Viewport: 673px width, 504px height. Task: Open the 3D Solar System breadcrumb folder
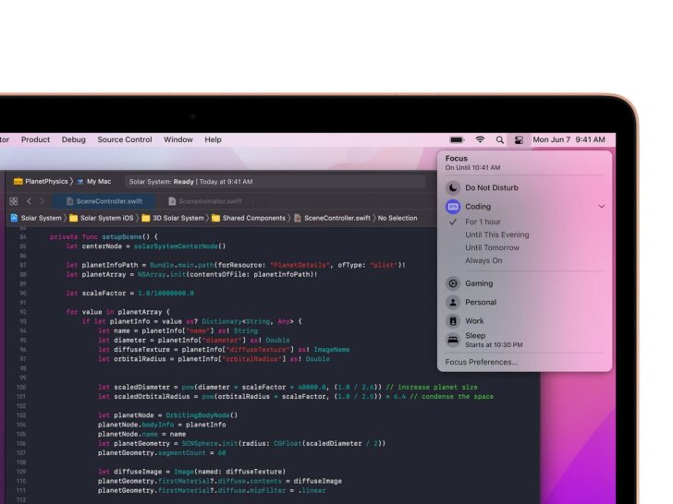click(x=173, y=218)
